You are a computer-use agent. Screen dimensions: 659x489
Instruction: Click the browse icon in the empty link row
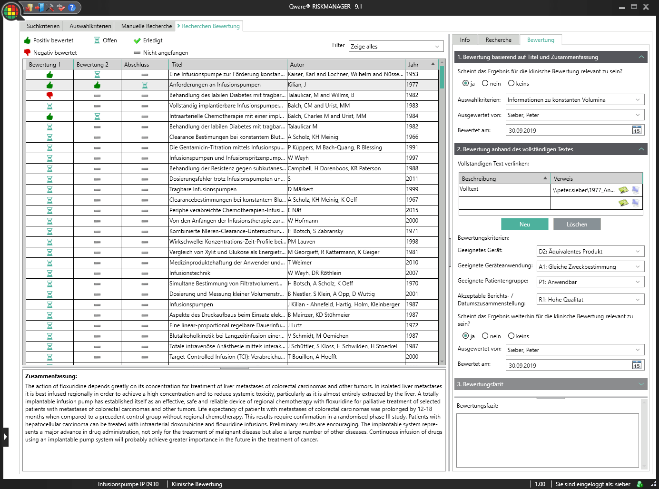coord(623,203)
